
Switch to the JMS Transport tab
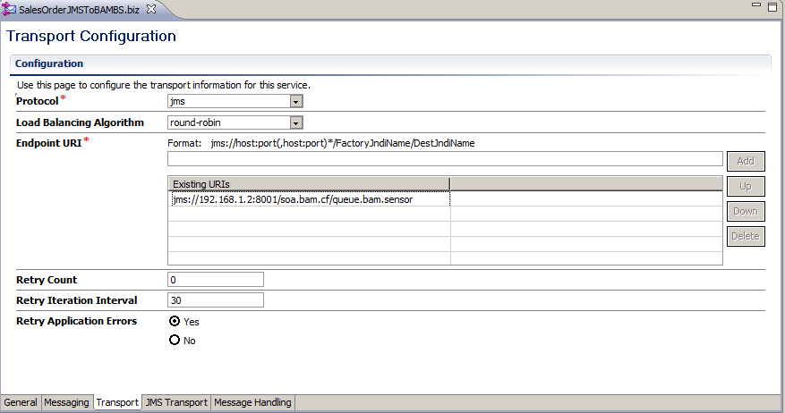176,402
